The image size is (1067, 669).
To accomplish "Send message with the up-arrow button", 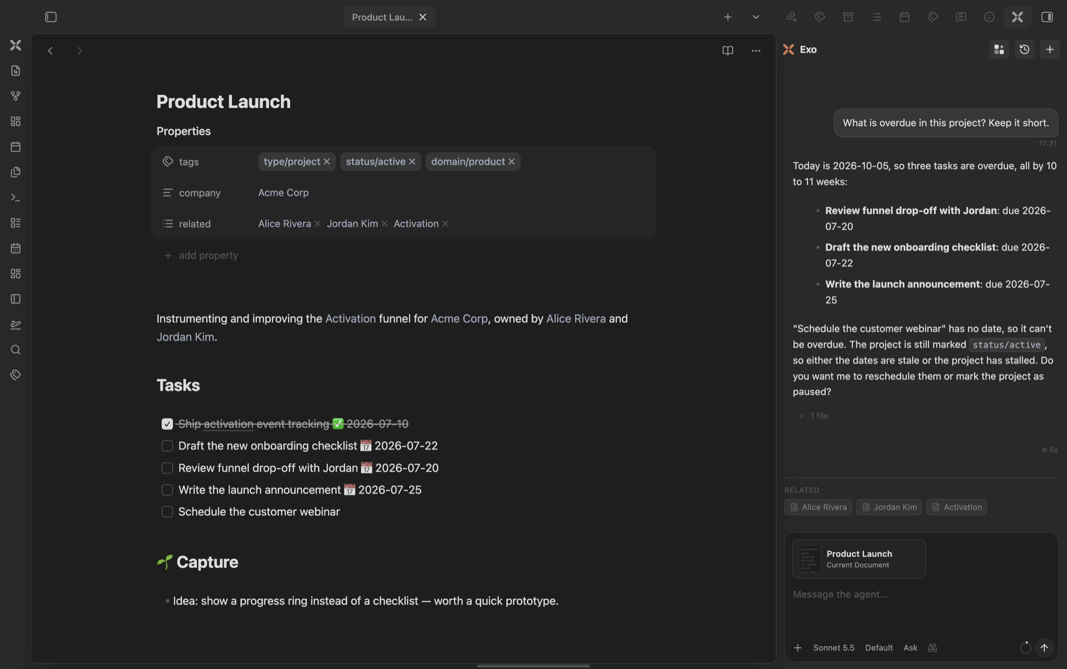I will click(x=1044, y=648).
